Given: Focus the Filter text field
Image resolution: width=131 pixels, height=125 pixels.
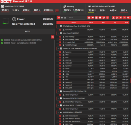Looking at the screenshot, I should point(77,18).
